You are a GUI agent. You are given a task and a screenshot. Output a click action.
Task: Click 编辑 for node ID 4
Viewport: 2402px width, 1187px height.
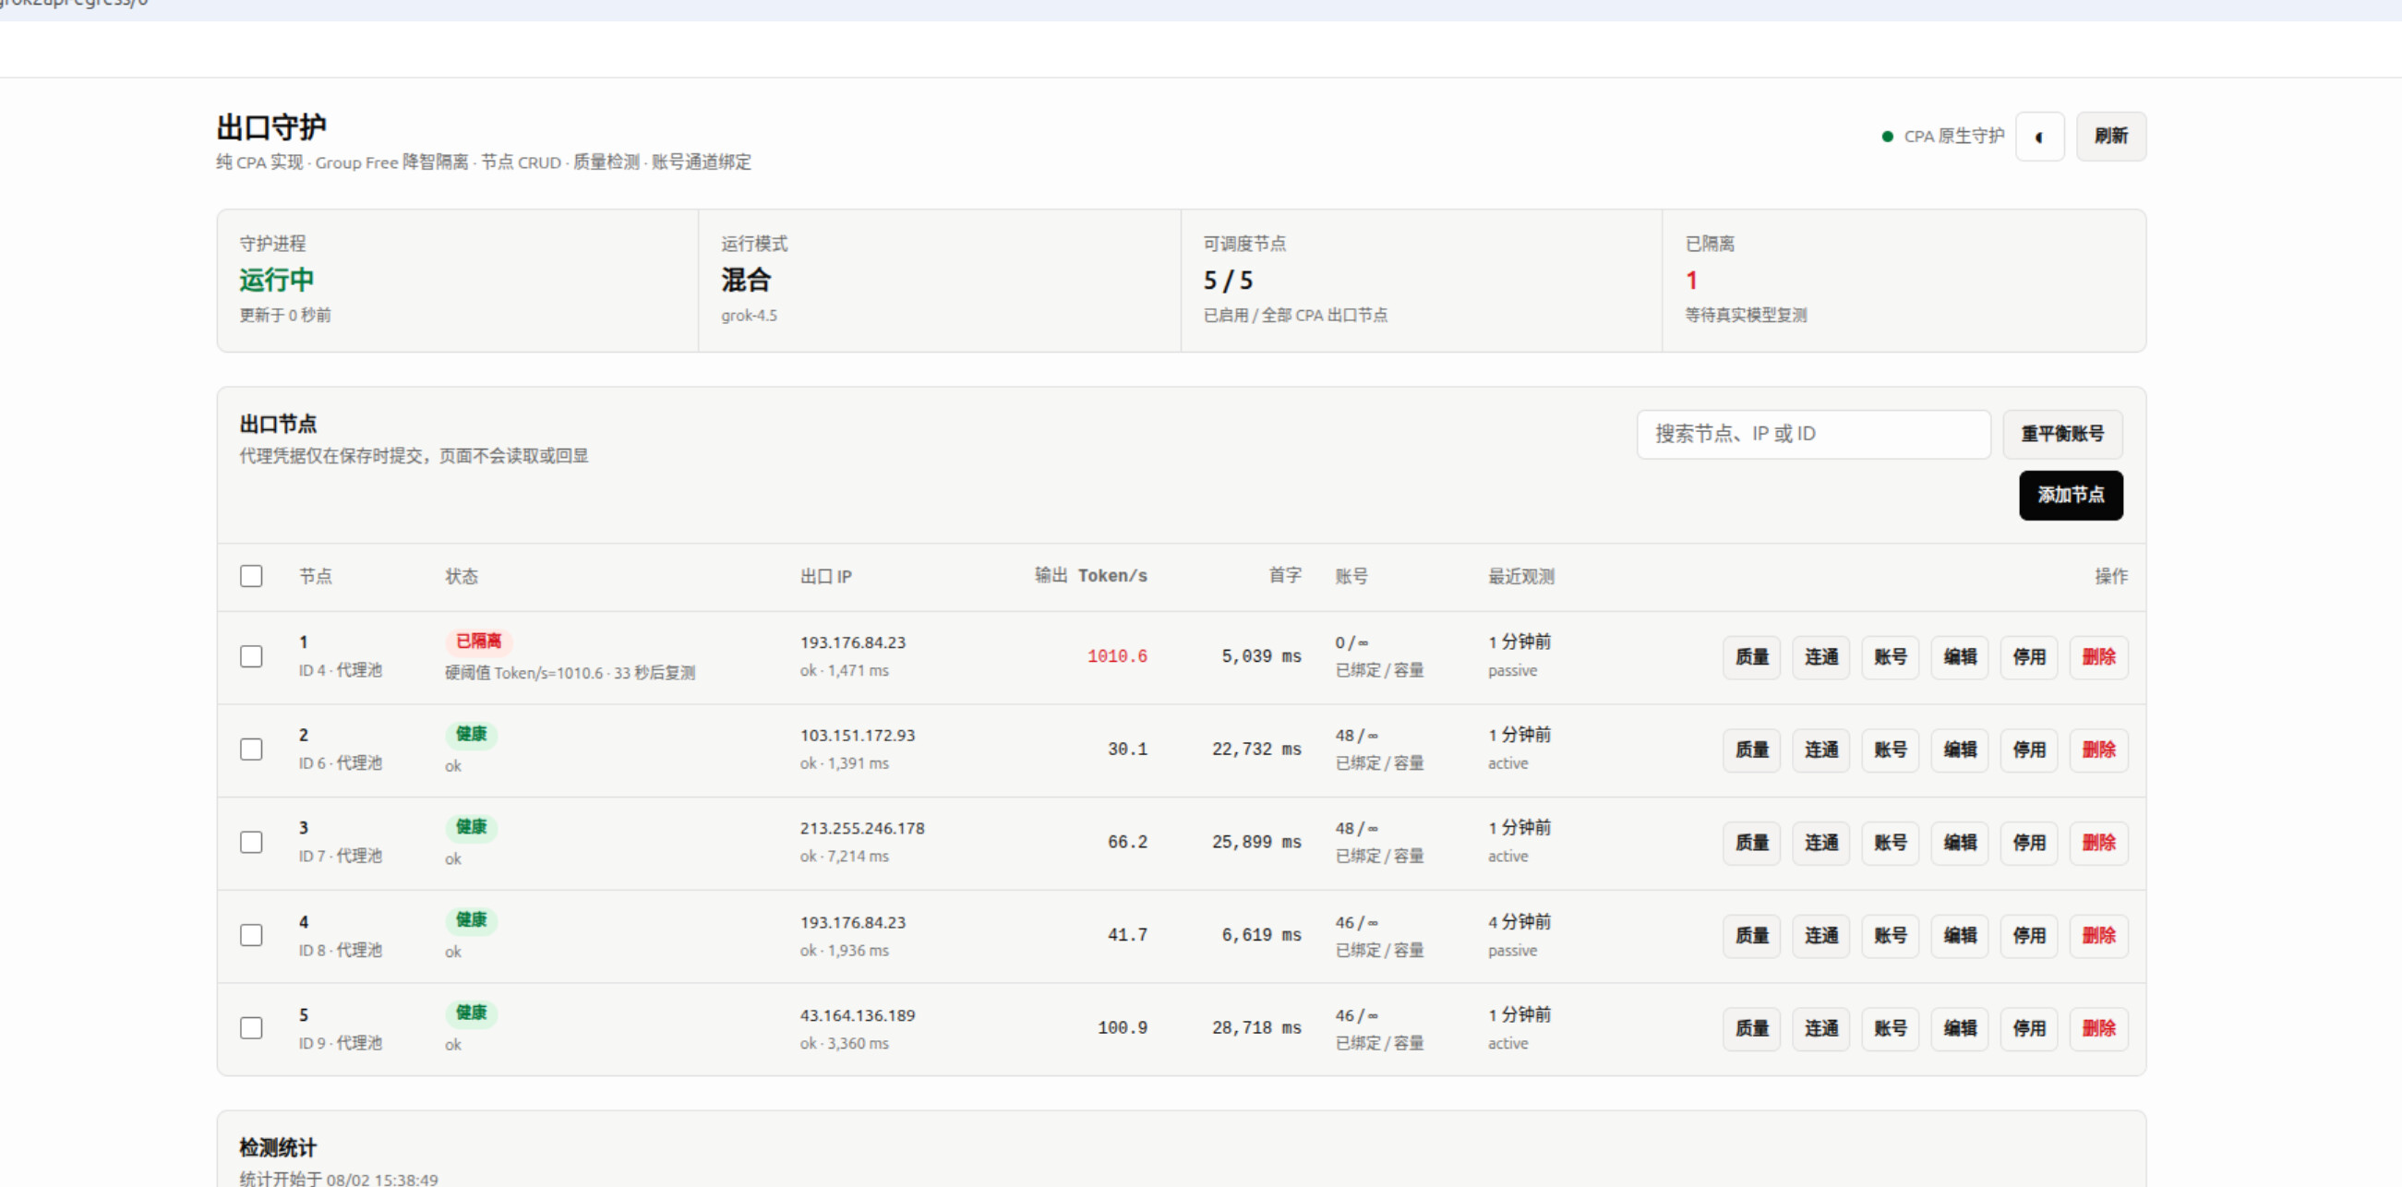point(1960,656)
